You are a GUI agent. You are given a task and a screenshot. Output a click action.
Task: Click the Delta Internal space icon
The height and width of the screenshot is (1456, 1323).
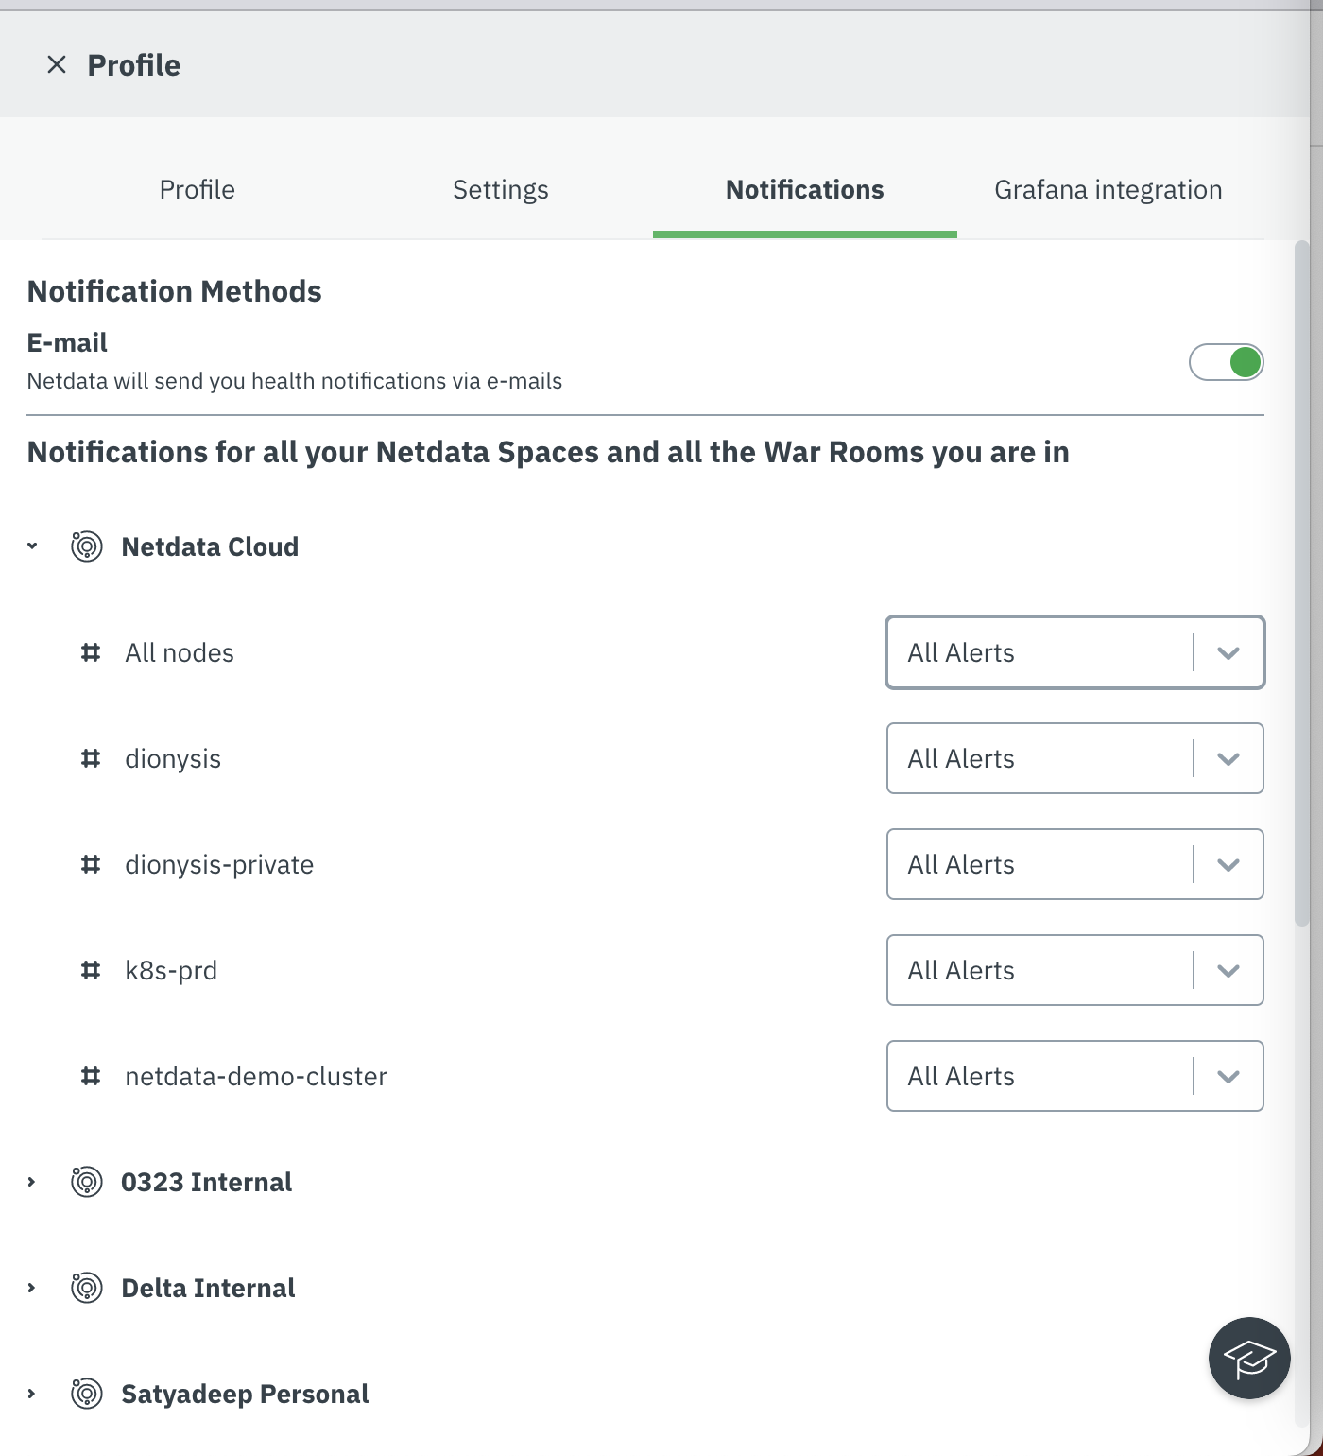pyautogui.click(x=87, y=1288)
